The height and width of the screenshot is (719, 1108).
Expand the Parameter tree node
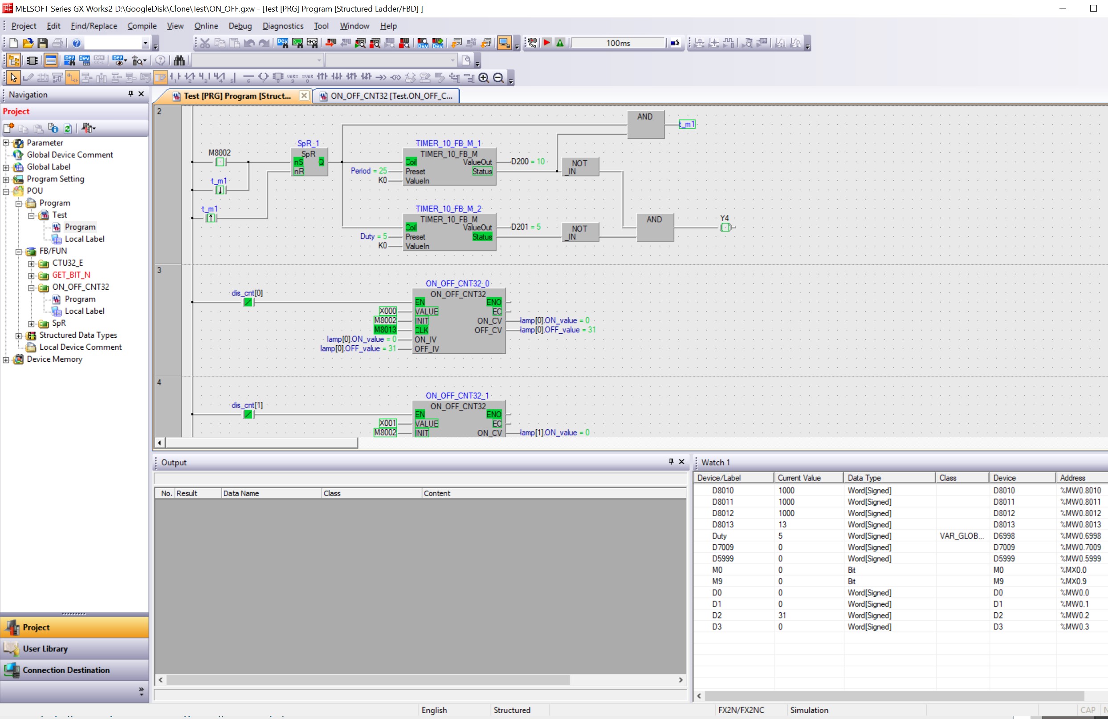(x=6, y=143)
